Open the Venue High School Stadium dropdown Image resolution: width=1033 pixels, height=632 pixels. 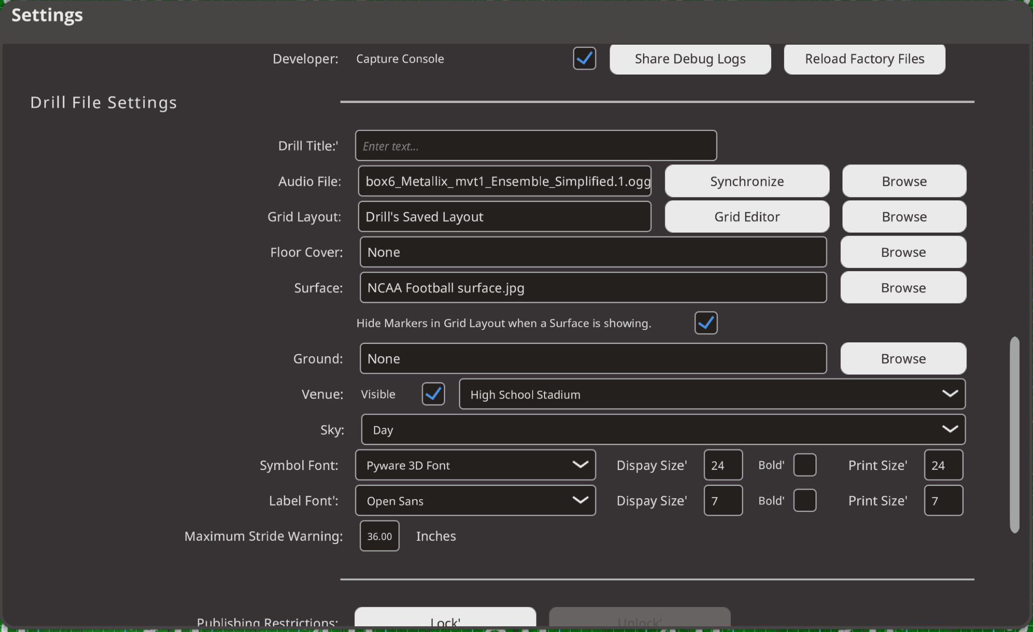tap(711, 394)
